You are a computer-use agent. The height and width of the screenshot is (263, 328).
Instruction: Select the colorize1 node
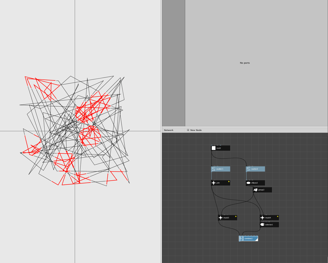(269, 225)
